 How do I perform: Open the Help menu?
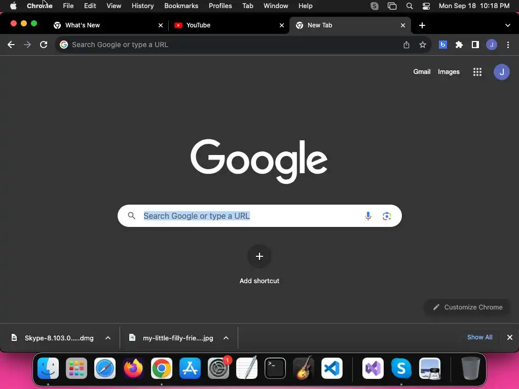click(x=305, y=6)
